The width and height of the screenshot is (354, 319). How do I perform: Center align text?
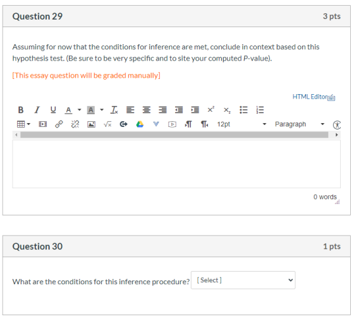click(x=147, y=110)
